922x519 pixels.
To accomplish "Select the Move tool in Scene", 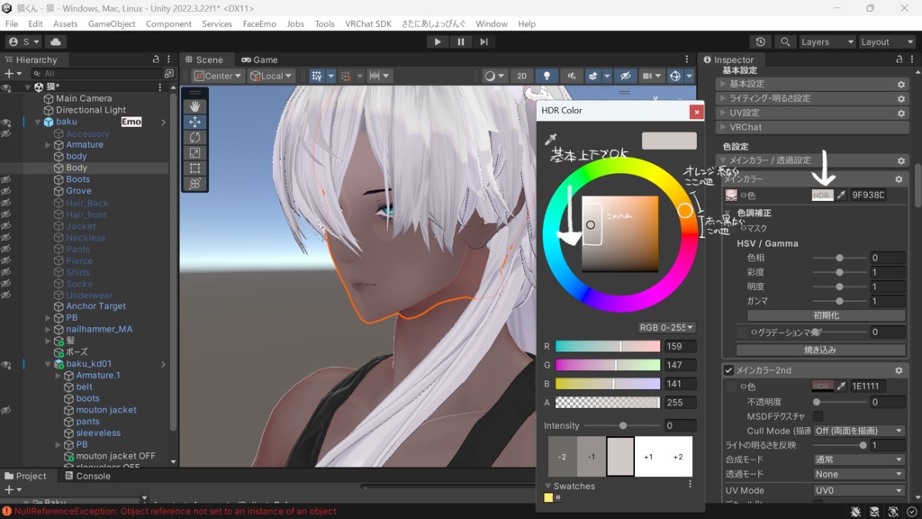I will 194,122.
